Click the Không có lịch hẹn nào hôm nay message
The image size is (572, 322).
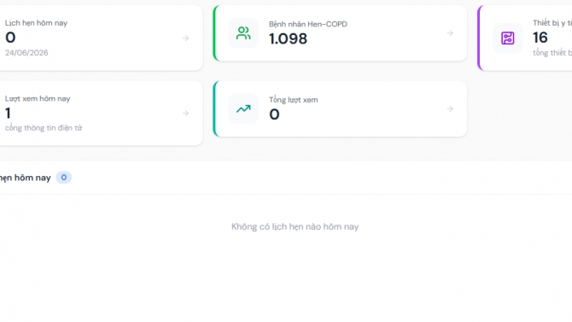(295, 226)
